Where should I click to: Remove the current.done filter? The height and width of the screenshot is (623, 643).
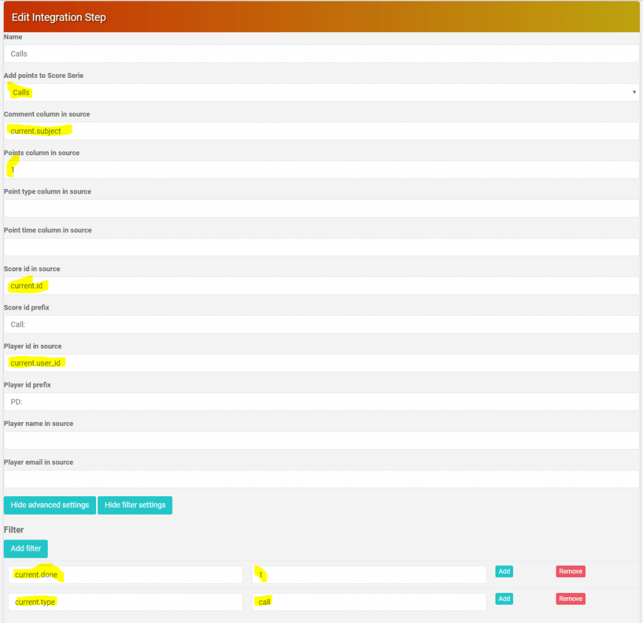570,572
